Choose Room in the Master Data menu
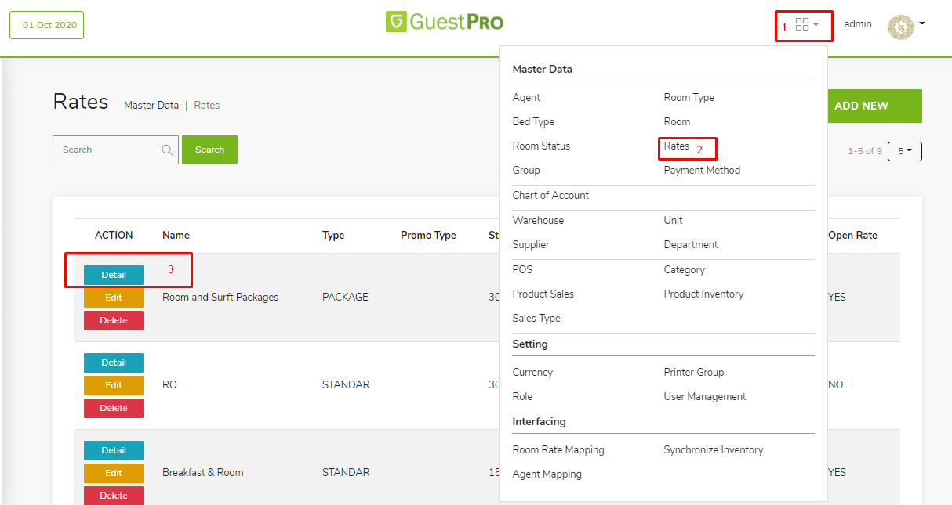Viewport: 952px width, 505px height. tap(677, 121)
